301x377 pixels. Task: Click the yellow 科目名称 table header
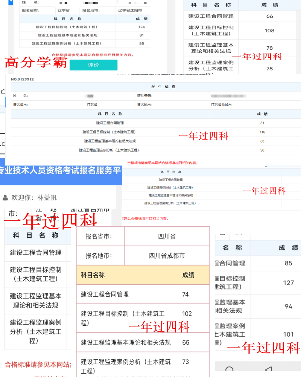click(93, 275)
